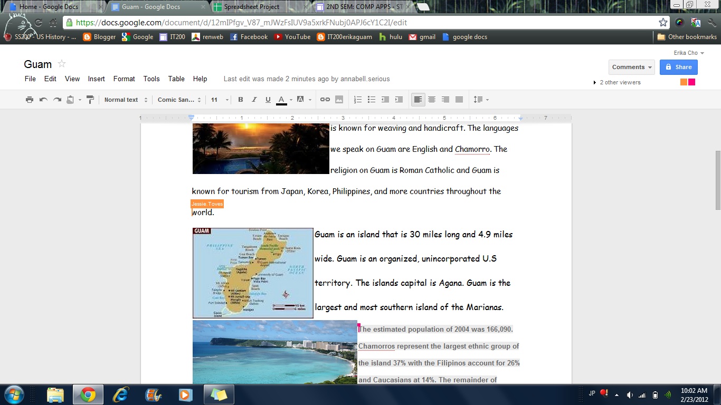
Task: Open the Tools menu
Action: pyautogui.click(x=151, y=79)
